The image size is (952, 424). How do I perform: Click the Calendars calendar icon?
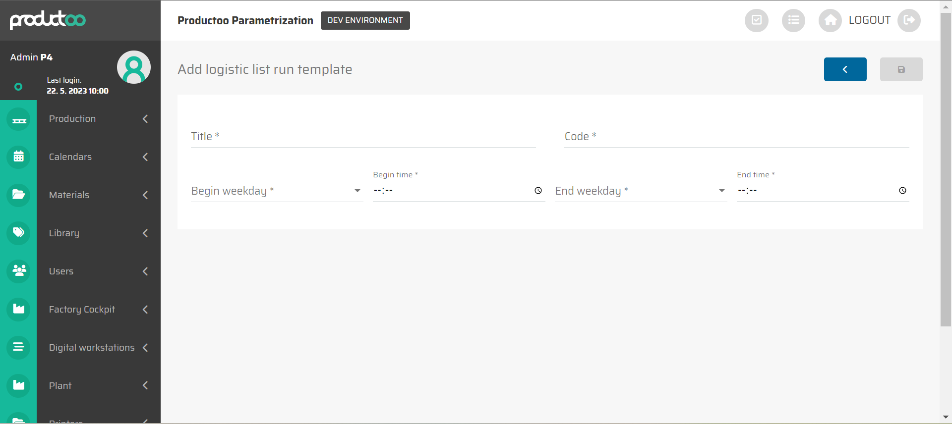(19, 157)
